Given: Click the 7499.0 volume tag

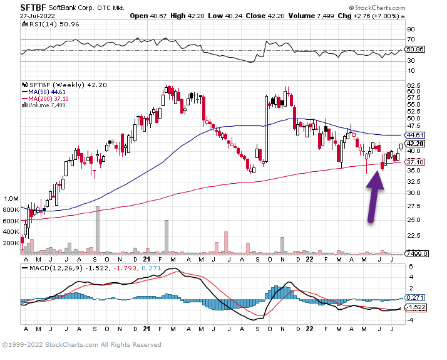Looking at the screenshot, I should tap(417, 253).
